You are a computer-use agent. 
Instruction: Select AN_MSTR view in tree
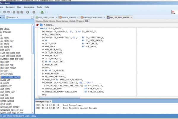coord(4,38)
